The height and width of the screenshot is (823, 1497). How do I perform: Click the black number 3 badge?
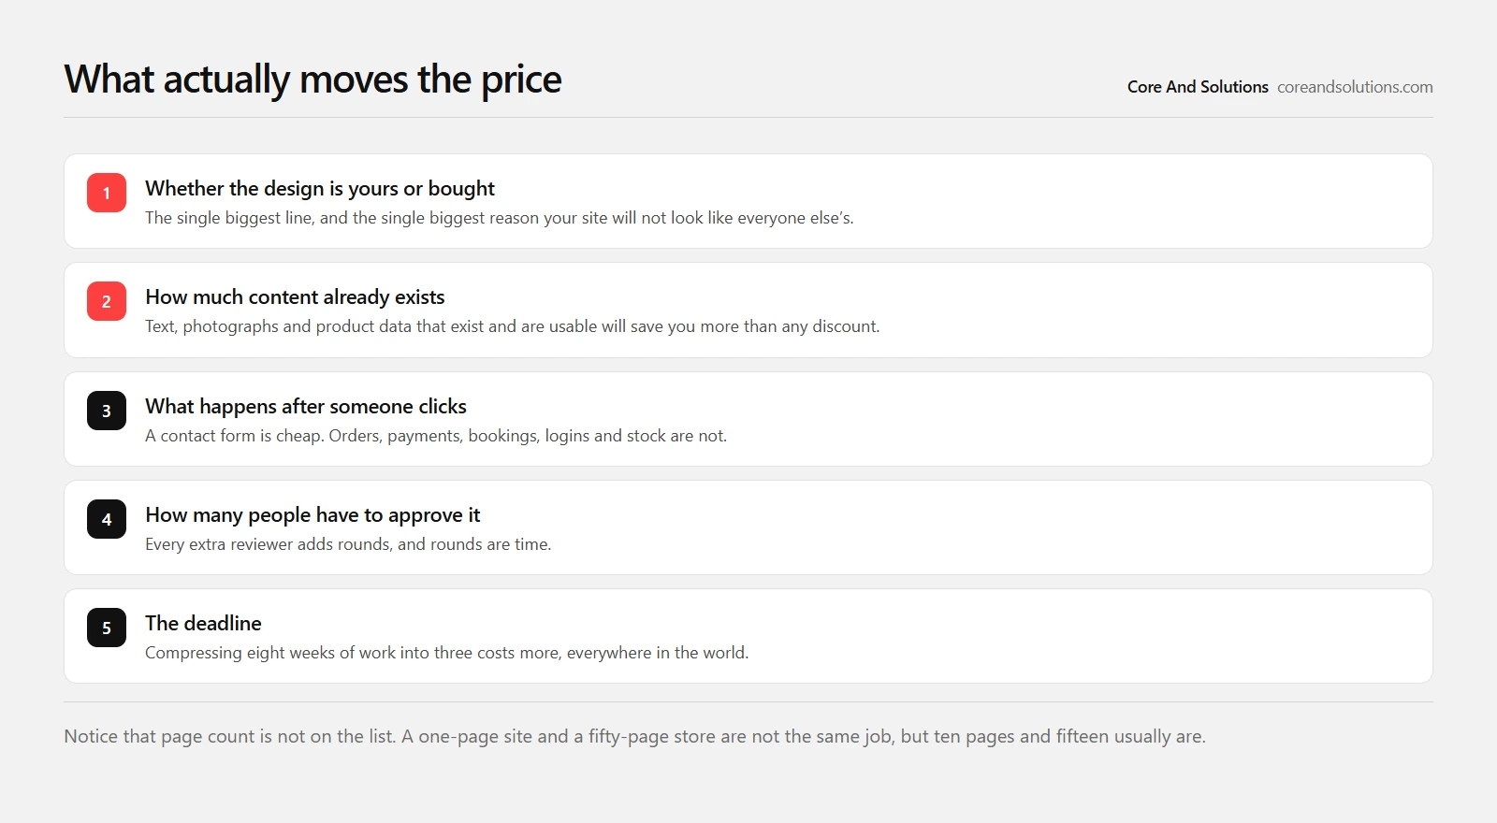(107, 411)
